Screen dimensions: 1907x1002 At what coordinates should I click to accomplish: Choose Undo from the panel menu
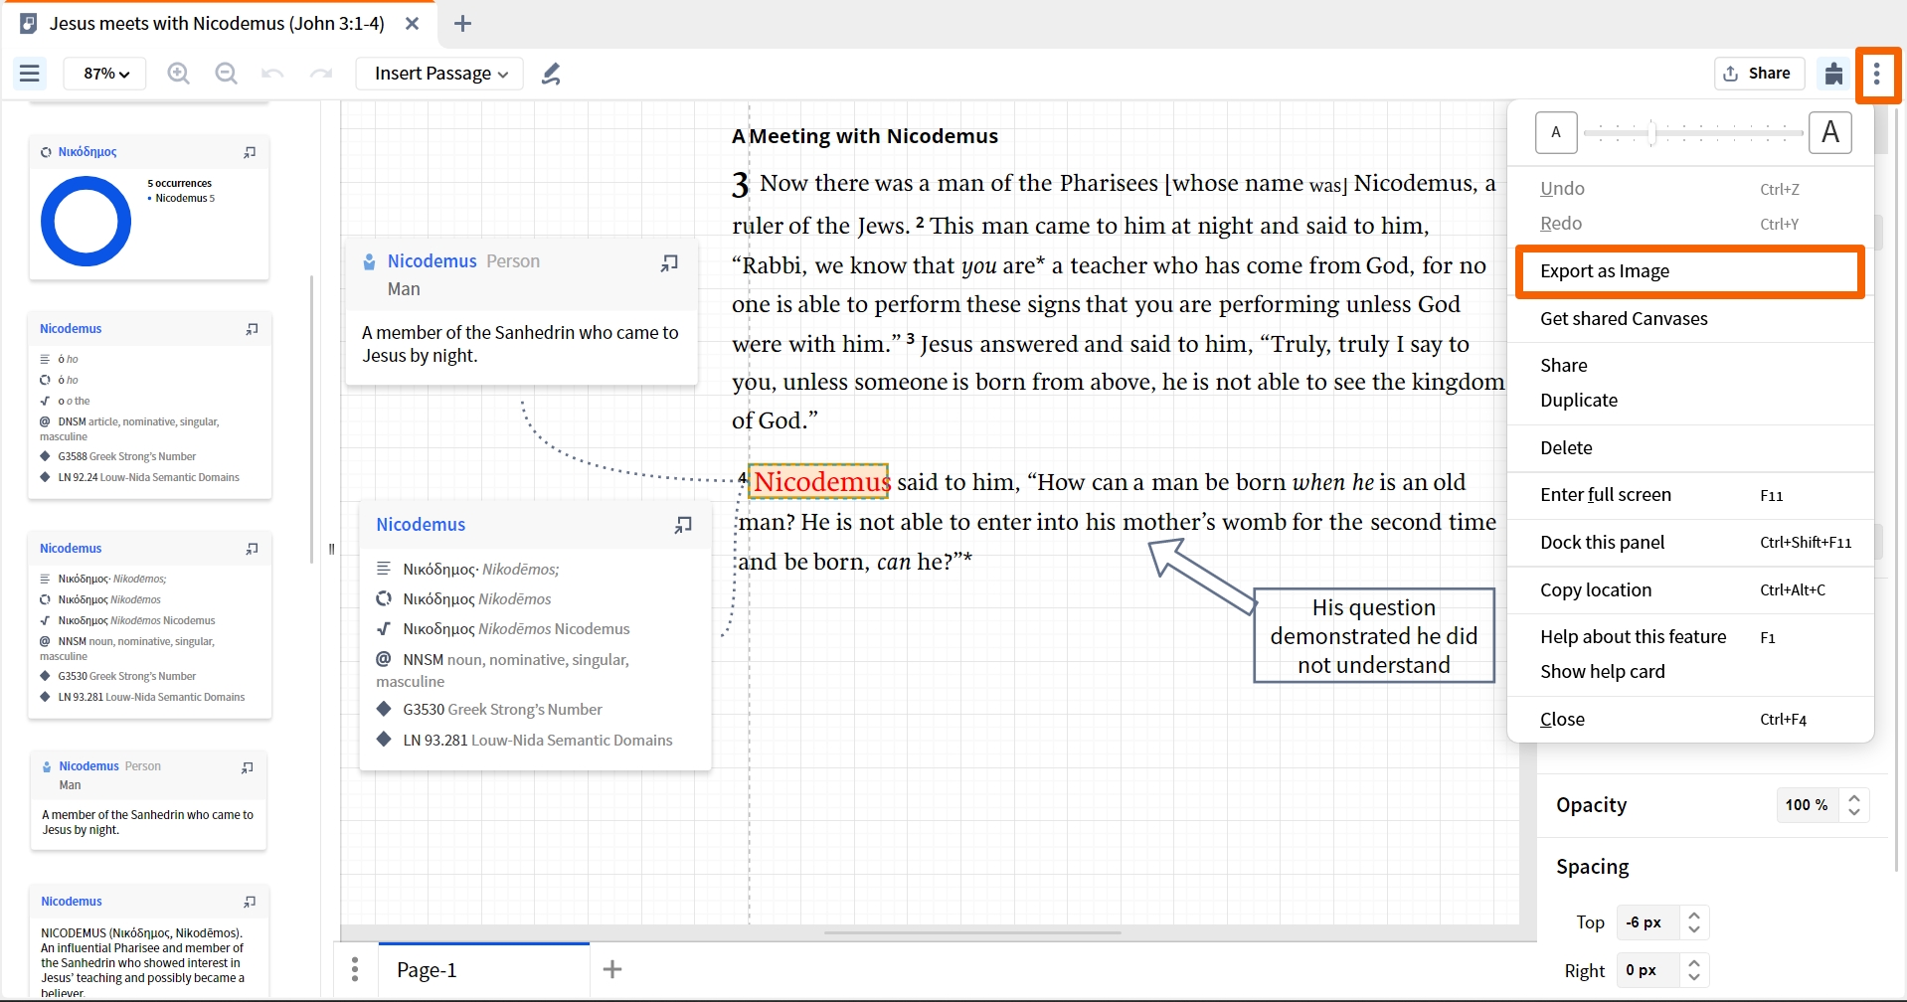[x=1690, y=189]
